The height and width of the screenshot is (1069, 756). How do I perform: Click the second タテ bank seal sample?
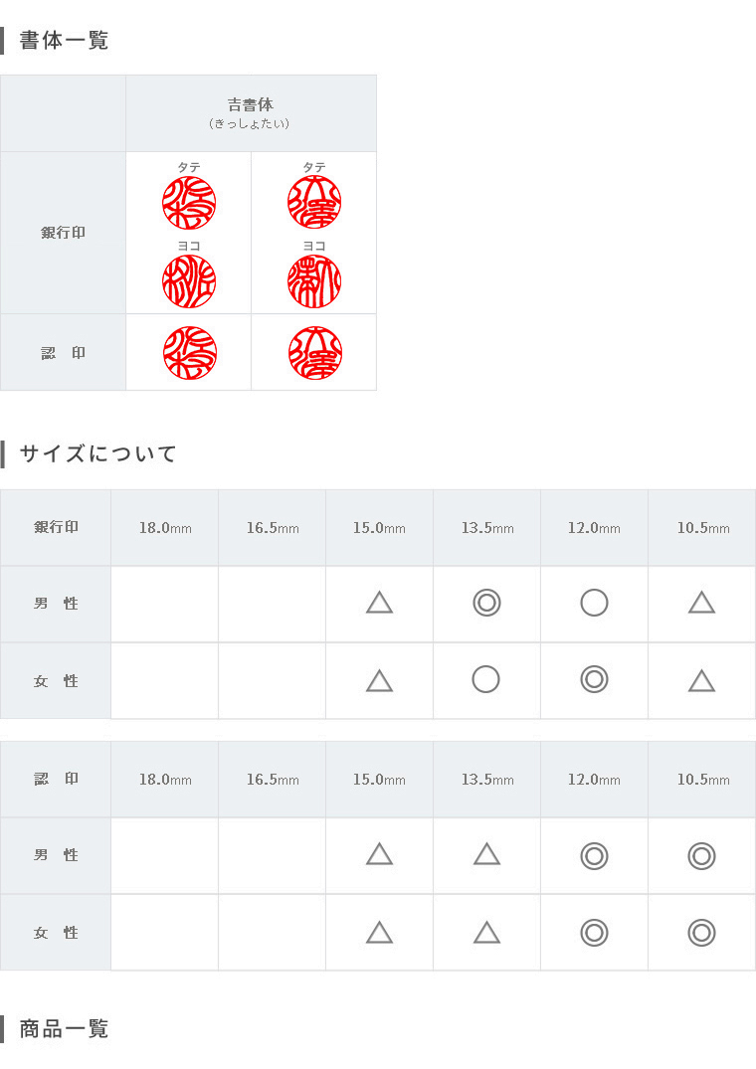(314, 203)
